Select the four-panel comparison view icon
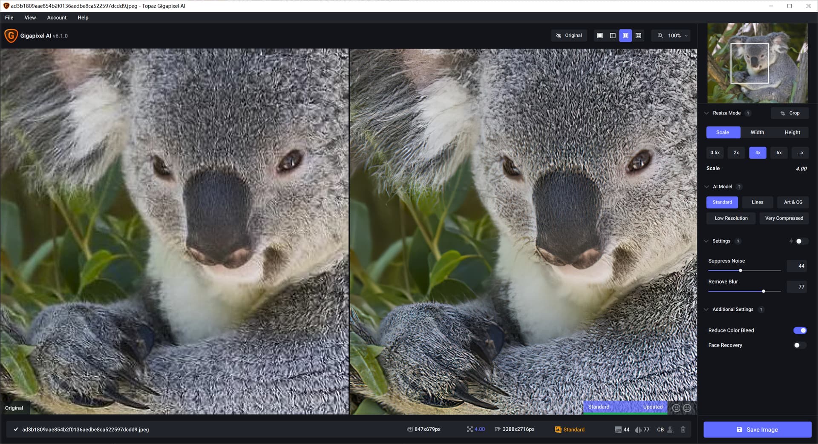818x444 pixels. (638, 36)
